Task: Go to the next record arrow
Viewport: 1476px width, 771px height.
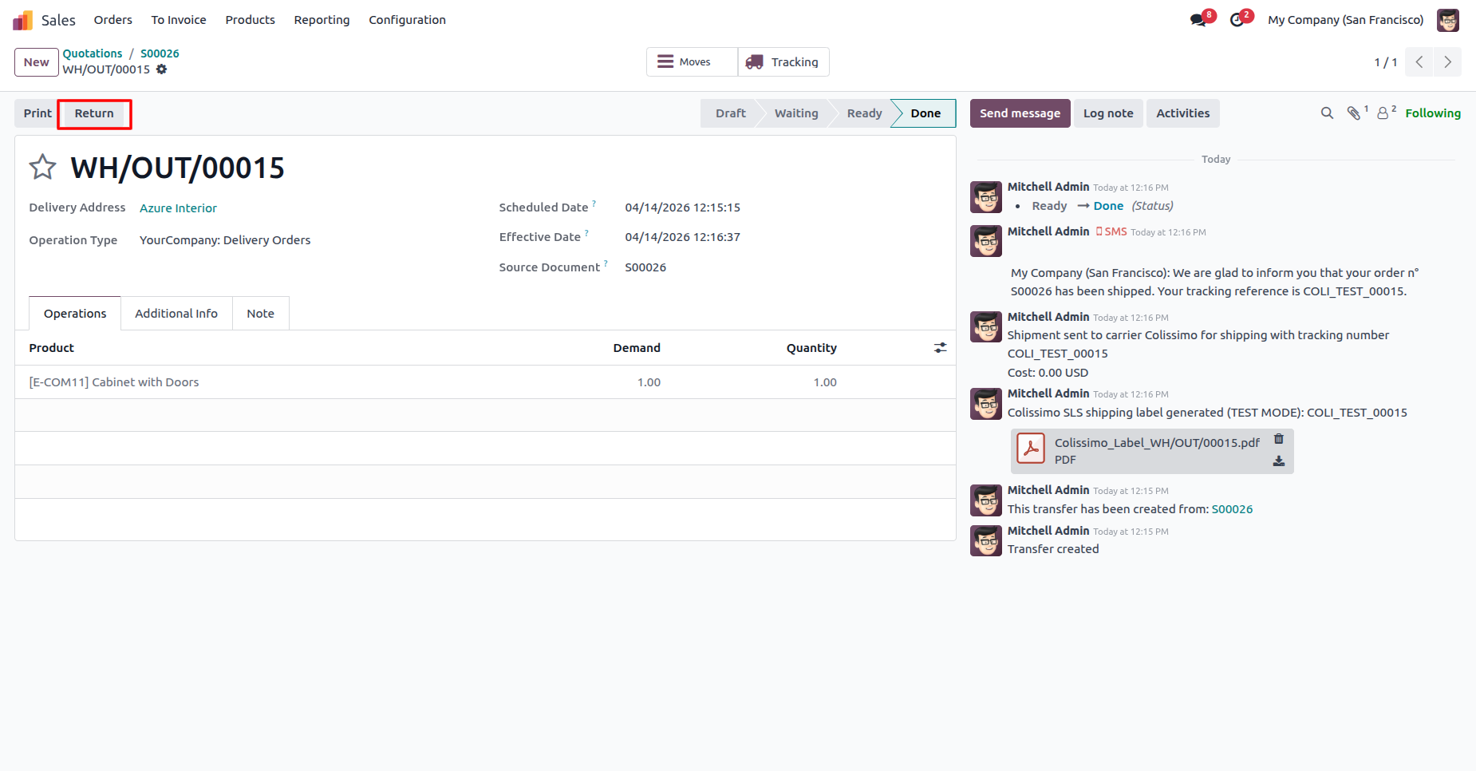Action: [x=1448, y=62]
